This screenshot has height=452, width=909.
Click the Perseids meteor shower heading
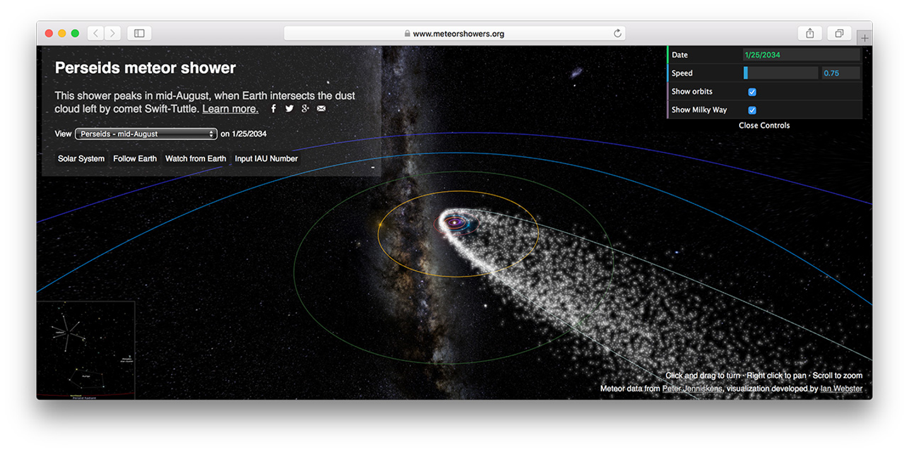click(145, 68)
